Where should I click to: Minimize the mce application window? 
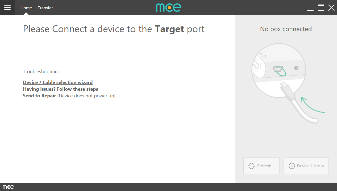click(310, 8)
